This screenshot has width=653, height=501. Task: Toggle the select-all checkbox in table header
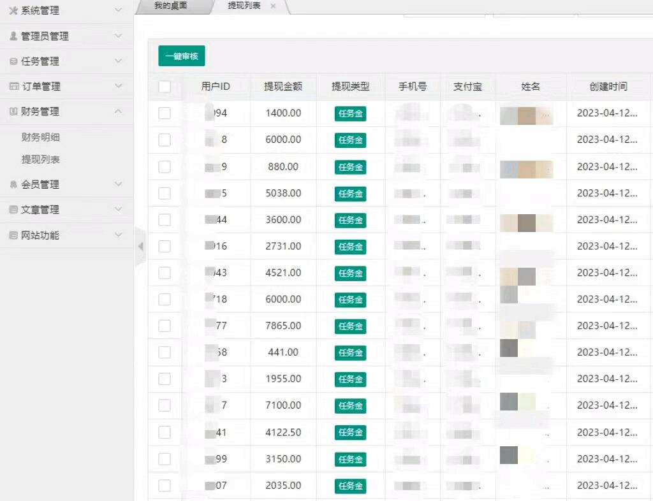point(165,87)
